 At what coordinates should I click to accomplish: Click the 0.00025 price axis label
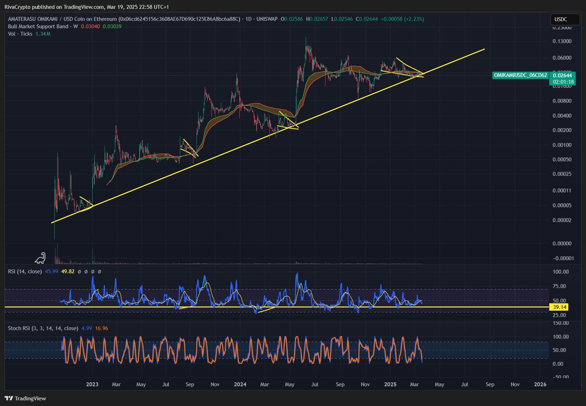pos(563,174)
